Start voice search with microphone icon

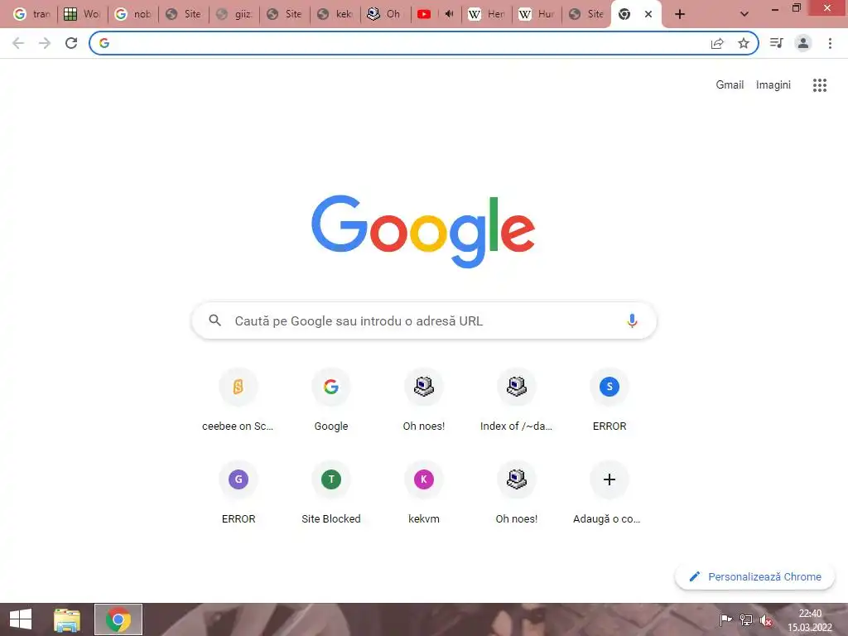pos(632,320)
